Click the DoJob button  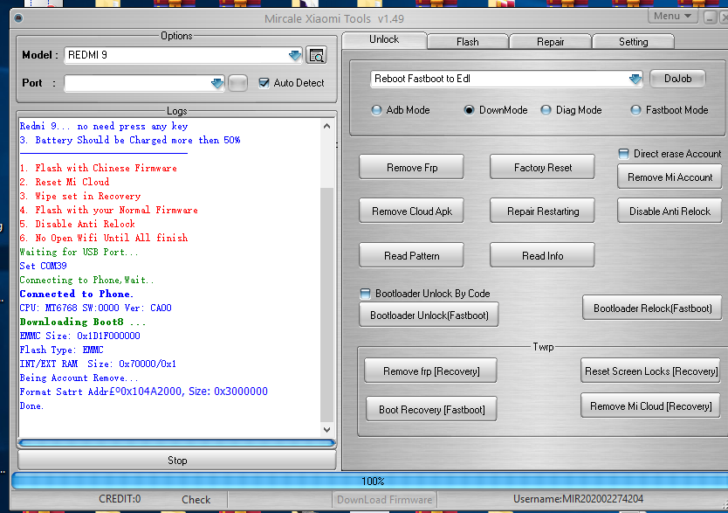677,79
